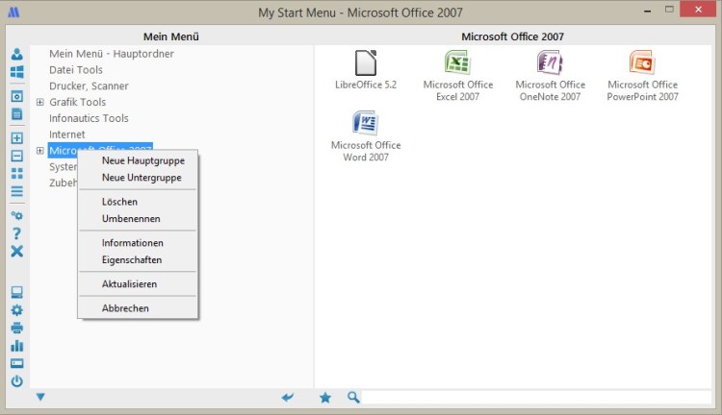Click the computer monitor sidebar icon

click(x=17, y=292)
